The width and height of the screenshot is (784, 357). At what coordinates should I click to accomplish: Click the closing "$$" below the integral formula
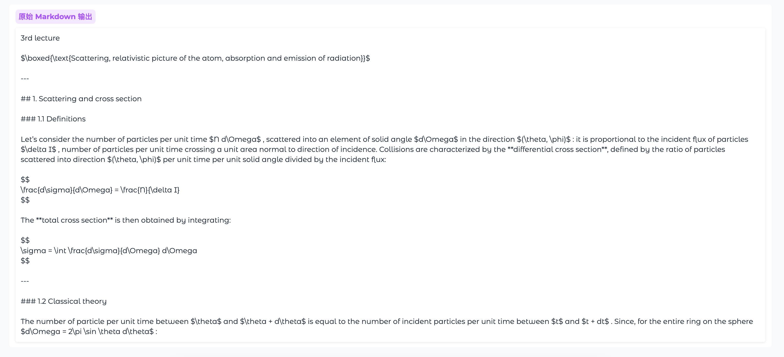point(25,261)
